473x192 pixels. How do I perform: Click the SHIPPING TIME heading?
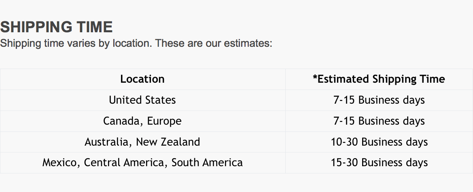56,27
